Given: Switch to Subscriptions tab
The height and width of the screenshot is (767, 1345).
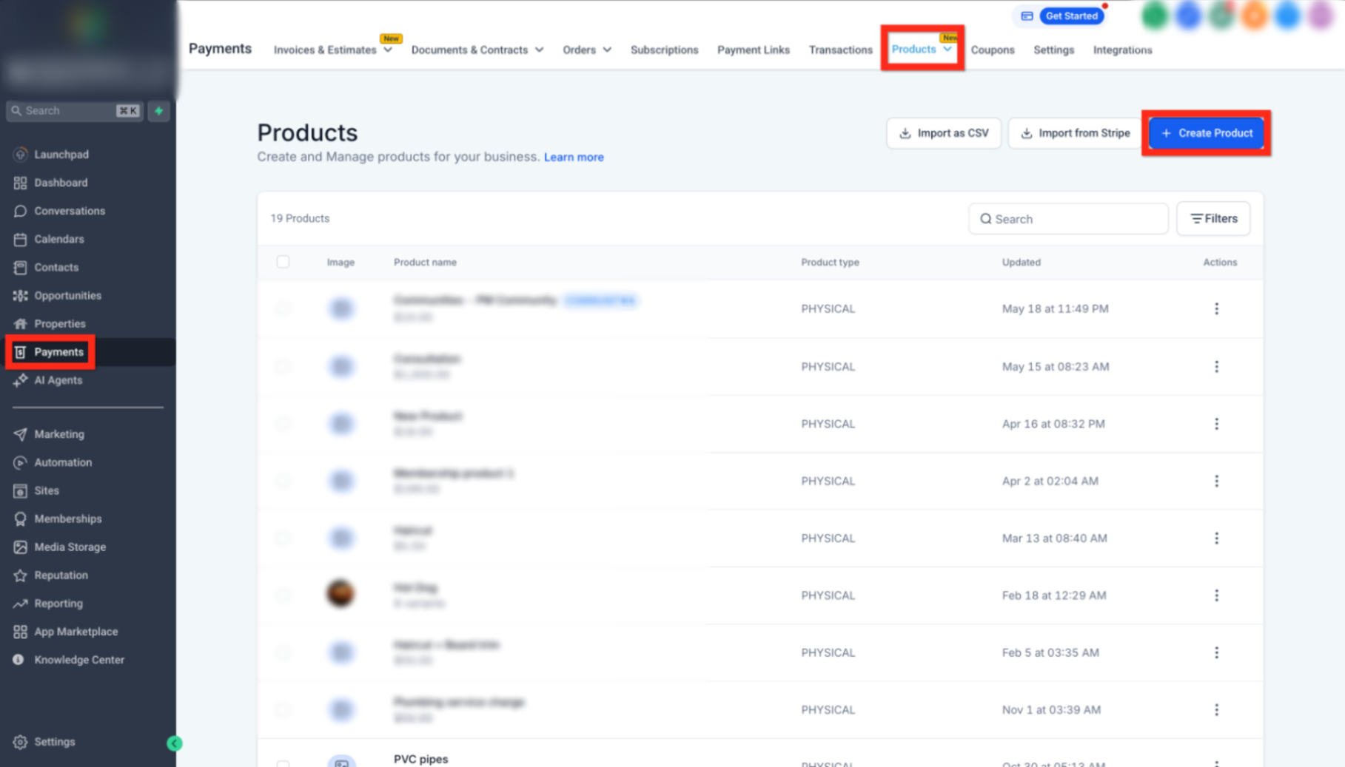Looking at the screenshot, I should pyautogui.click(x=664, y=50).
